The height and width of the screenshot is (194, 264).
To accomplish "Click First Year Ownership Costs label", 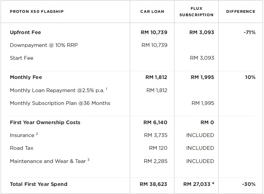I will [x=45, y=122].
